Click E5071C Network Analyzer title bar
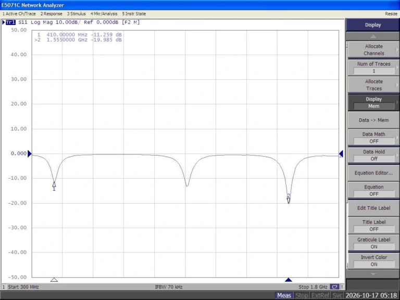The width and height of the screenshot is (400, 300). [x=200, y=5]
